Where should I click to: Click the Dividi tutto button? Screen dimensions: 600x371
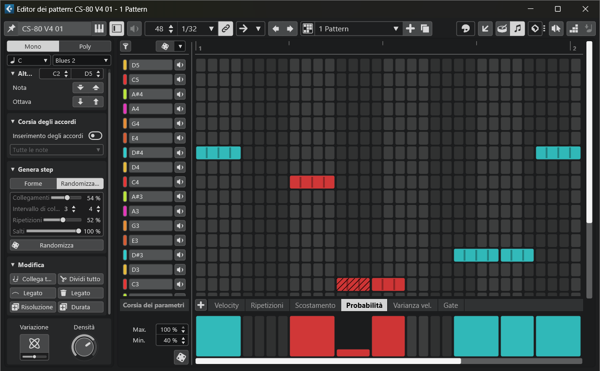coord(80,279)
